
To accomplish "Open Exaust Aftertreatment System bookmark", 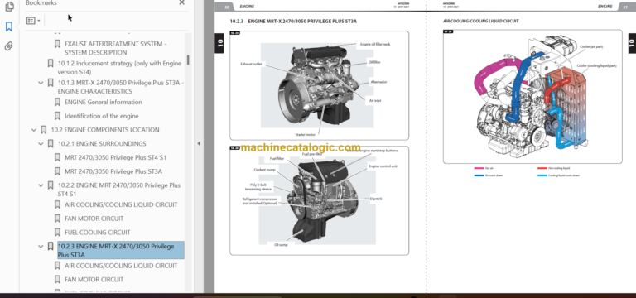I will pos(116,48).
